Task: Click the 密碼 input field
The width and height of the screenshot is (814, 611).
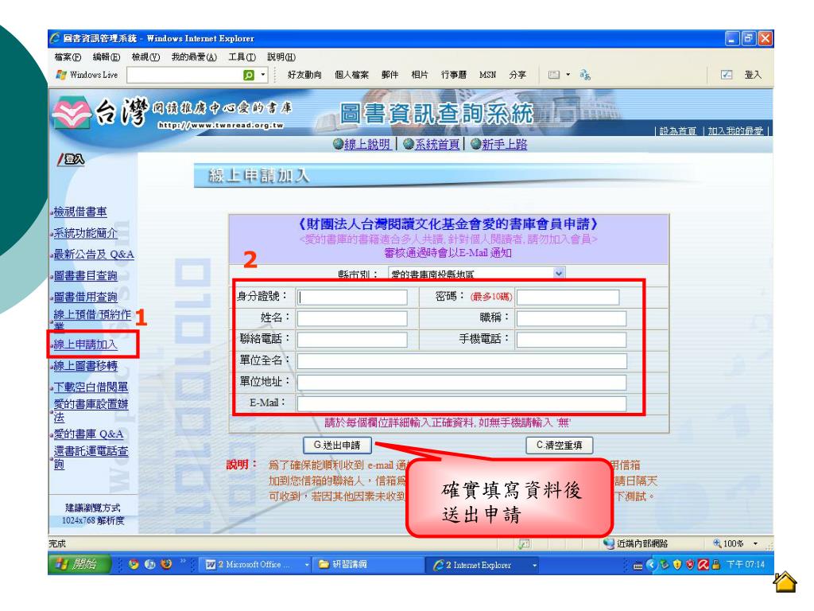Action: [568, 298]
